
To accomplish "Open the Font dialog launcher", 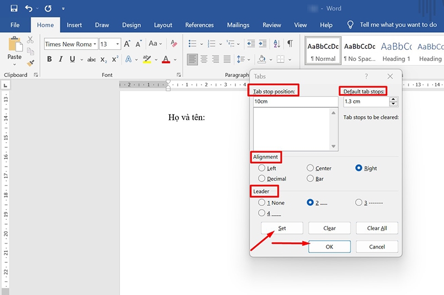I will [179, 75].
